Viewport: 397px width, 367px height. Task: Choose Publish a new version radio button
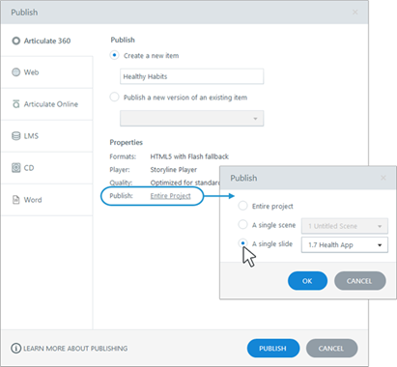pyautogui.click(x=114, y=97)
